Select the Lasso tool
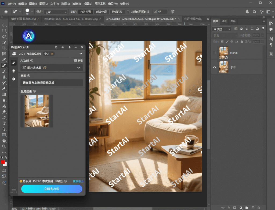 pos(4,36)
